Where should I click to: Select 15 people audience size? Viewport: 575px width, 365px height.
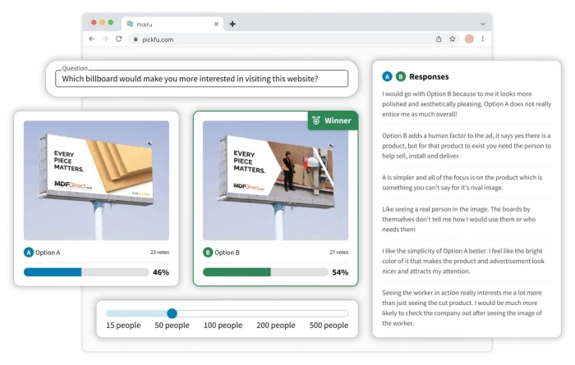click(x=123, y=325)
